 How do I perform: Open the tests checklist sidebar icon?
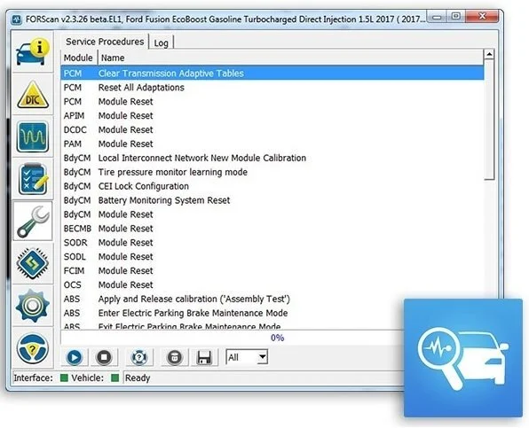[32, 179]
